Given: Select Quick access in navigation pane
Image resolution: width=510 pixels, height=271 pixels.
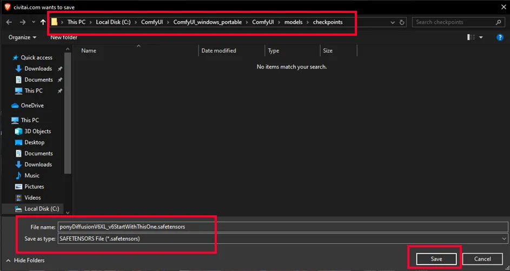Looking at the screenshot, I should coord(32,57).
